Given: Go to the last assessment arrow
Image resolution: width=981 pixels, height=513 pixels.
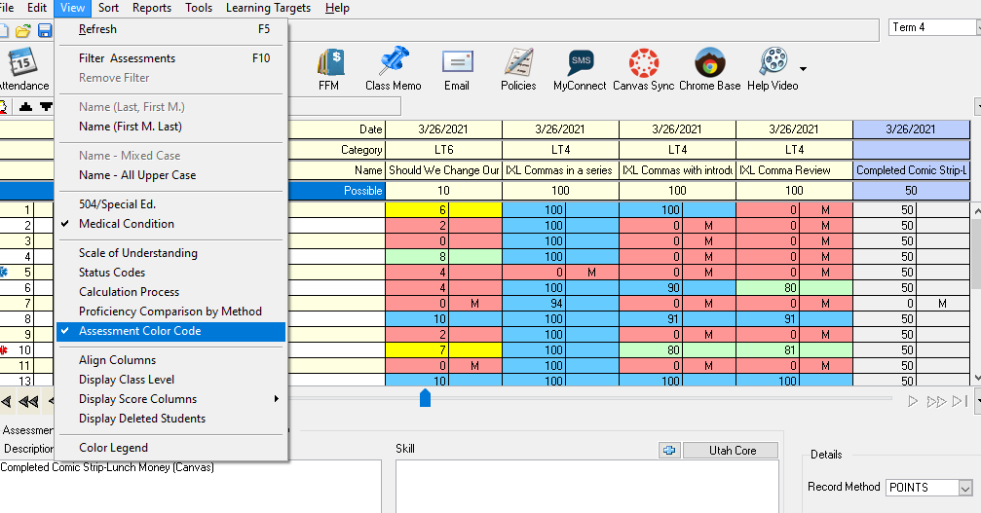Looking at the screenshot, I should (960, 401).
